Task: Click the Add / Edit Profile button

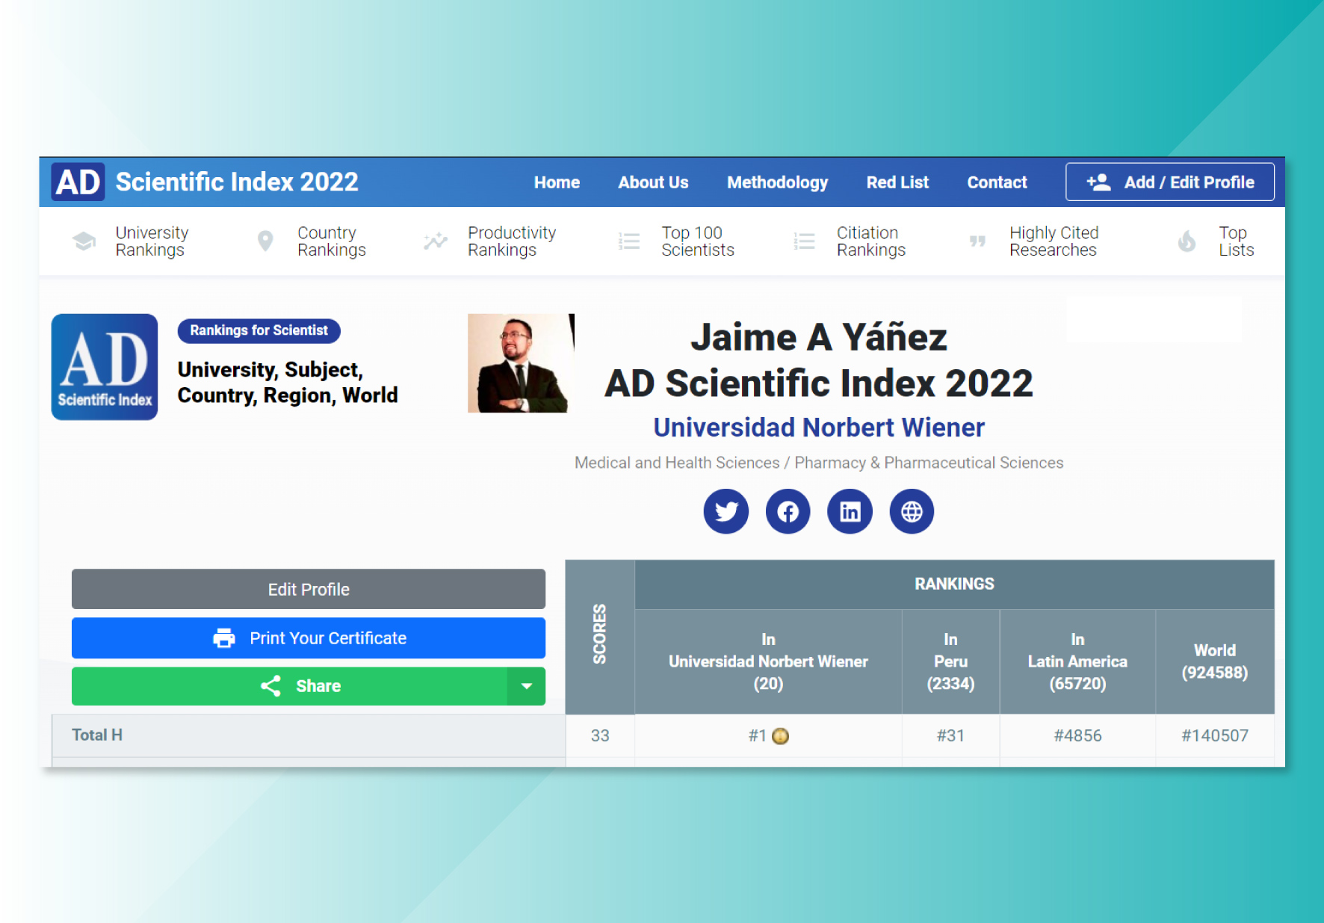Action: pos(1170,182)
